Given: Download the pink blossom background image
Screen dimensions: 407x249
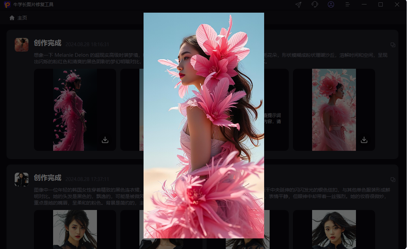Looking at the screenshot, I should click(x=364, y=140).
